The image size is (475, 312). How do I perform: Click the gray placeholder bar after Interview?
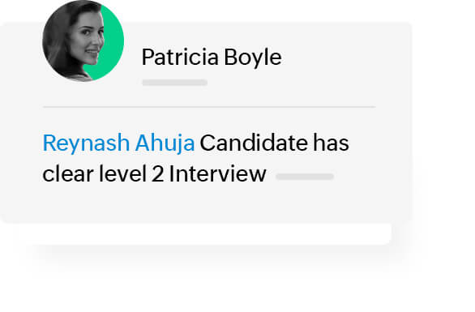pyautogui.click(x=305, y=177)
